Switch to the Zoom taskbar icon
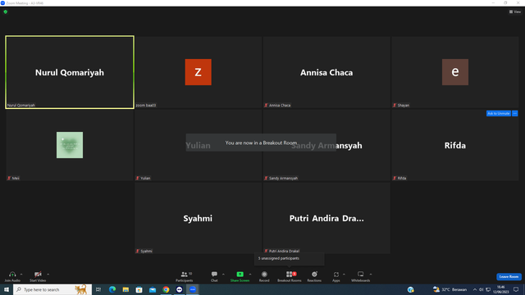Viewport: 525px width, 295px height. (193, 289)
